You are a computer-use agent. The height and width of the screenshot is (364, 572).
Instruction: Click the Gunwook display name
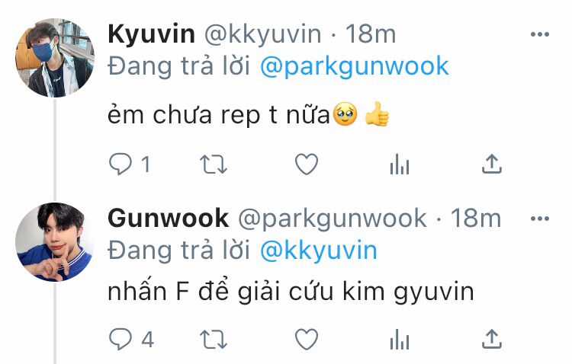pos(169,219)
